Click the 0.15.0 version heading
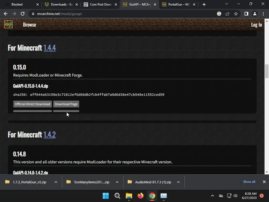 (19, 67)
